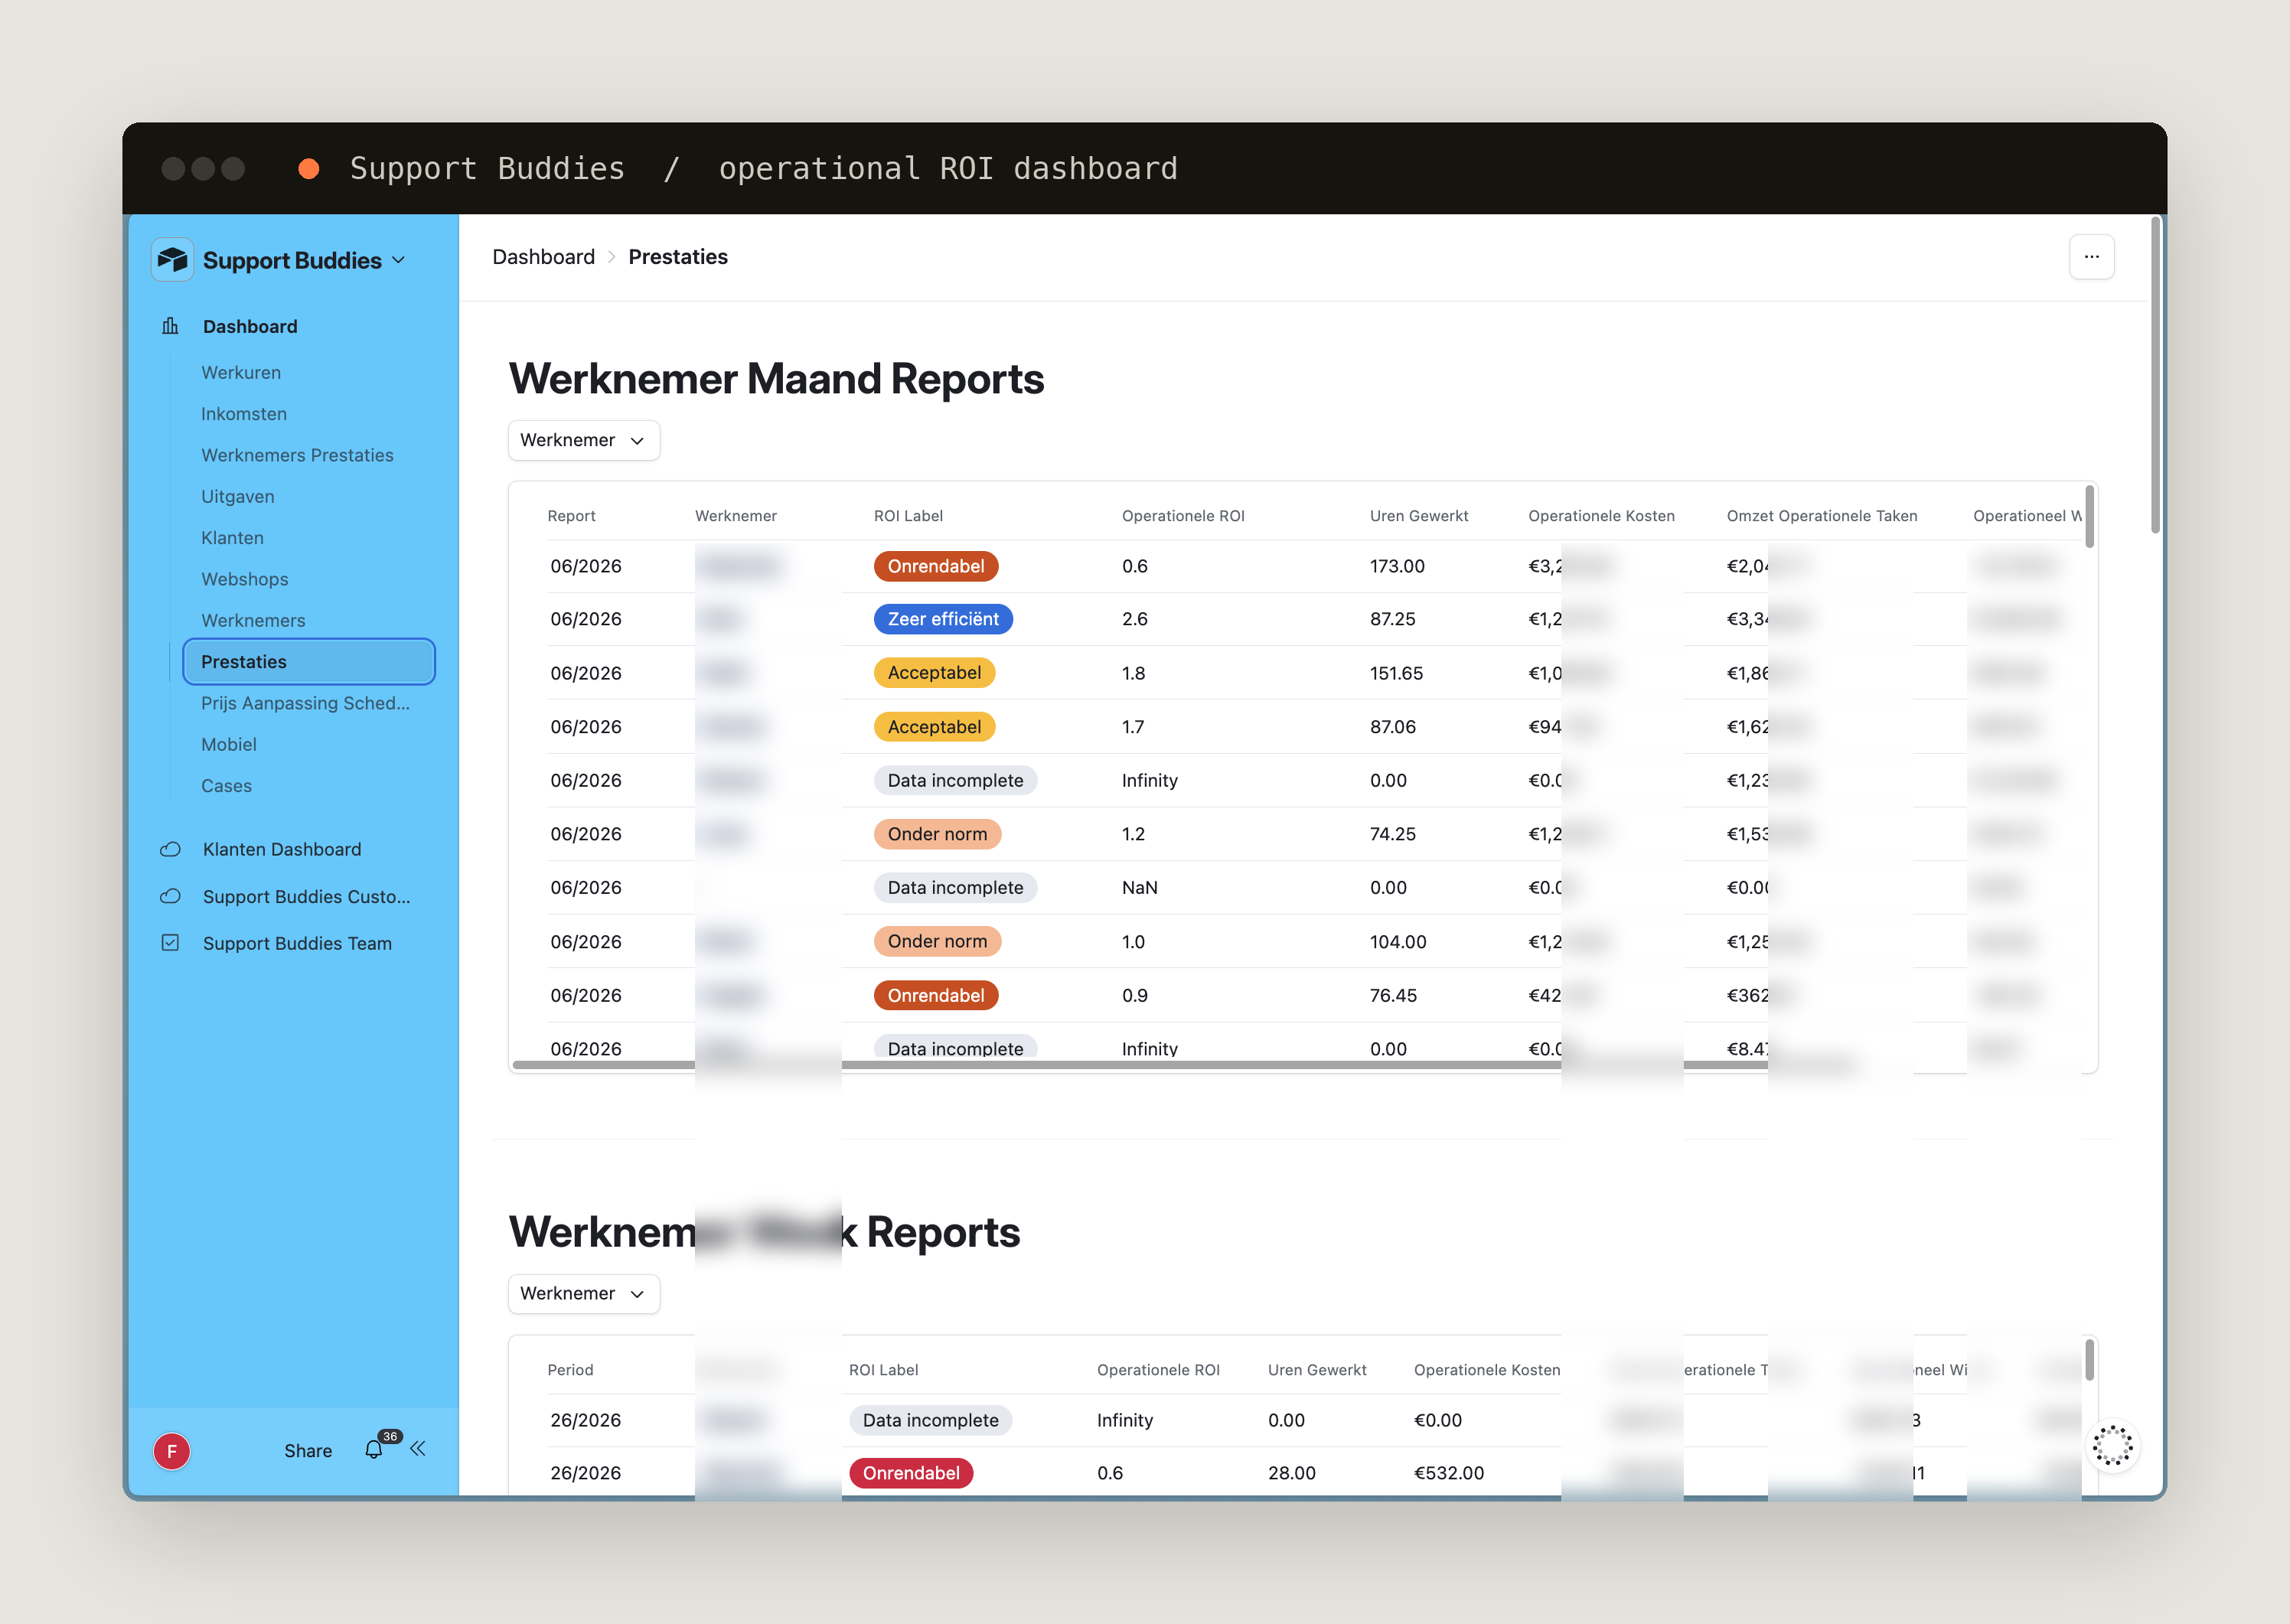Screen dimensions: 2290x1624
Task: Open the Werkuren page
Action: pos(241,372)
